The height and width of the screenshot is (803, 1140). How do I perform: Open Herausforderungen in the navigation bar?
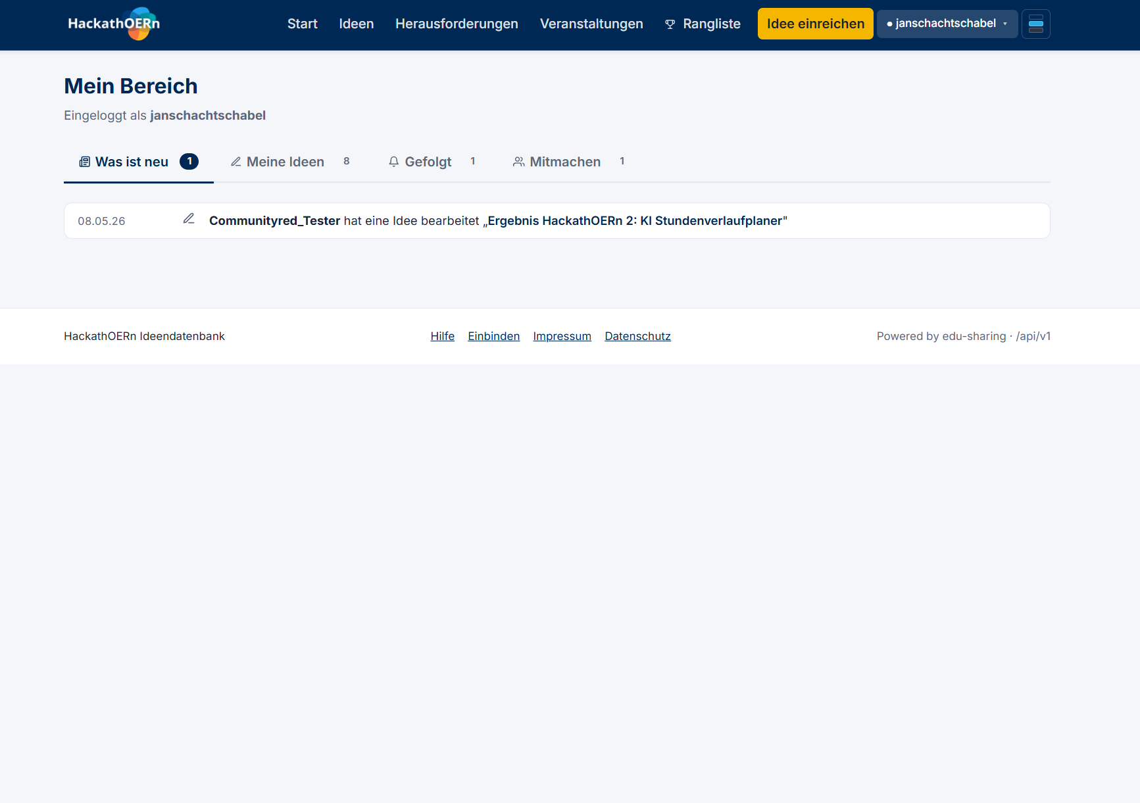pos(457,24)
